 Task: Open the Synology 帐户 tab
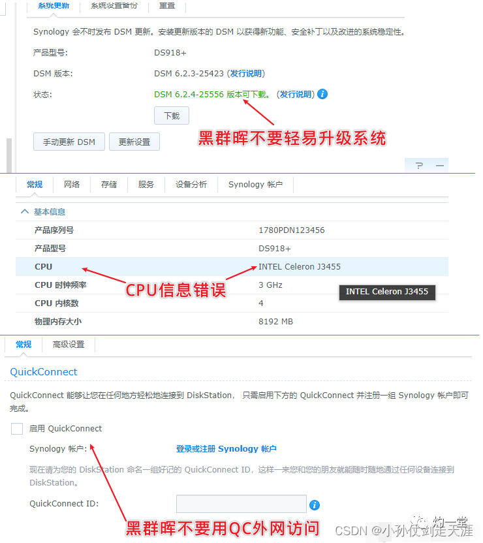point(255,184)
